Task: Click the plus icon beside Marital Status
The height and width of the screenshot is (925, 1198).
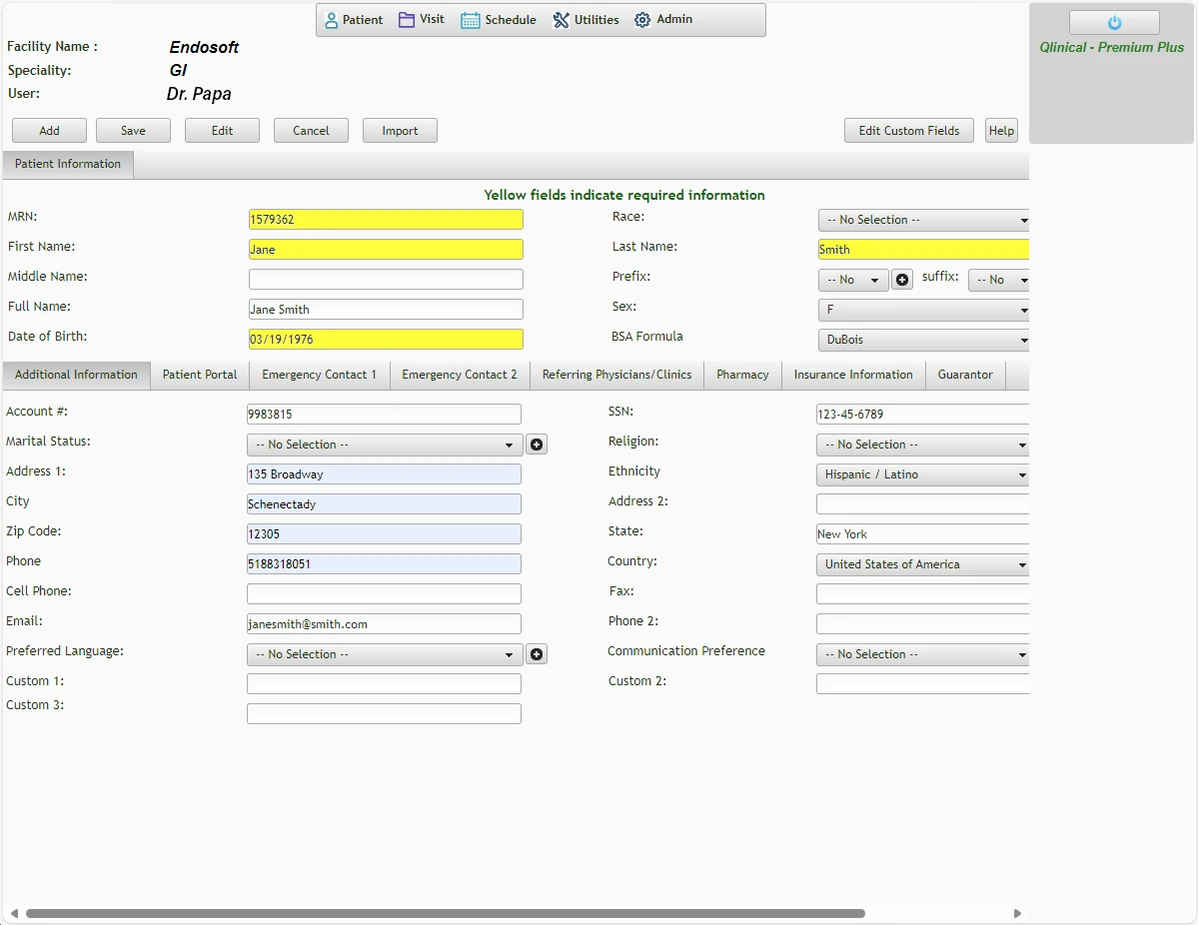Action: (x=536, y=444)
